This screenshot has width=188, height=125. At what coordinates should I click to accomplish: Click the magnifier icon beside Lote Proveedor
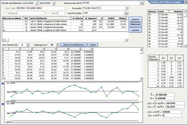[126, 13]
